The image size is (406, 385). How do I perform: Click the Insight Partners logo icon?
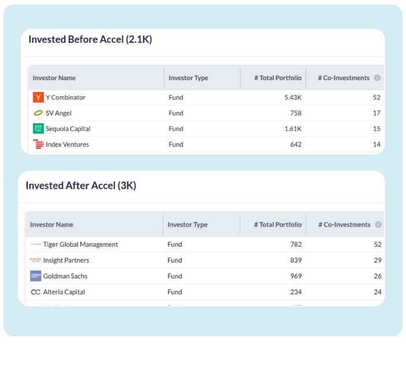[36, 260]
